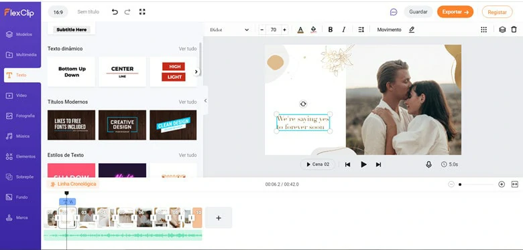Viewport: 523px width, 250px height.
Task: Open the text background fill color
Action: click(313, 29)
